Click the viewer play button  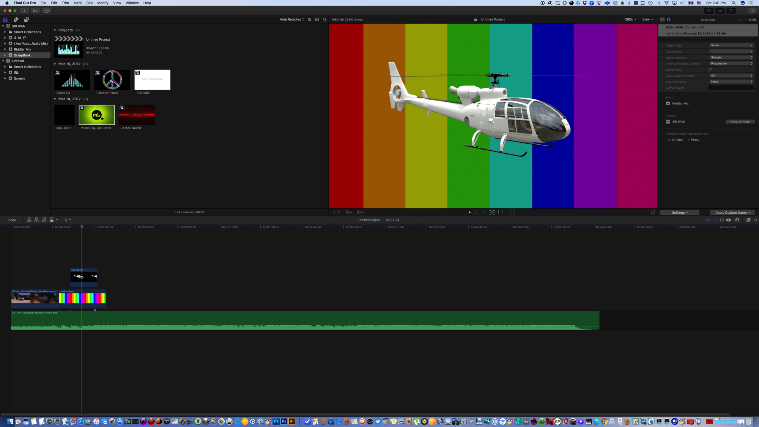point(469,213)
